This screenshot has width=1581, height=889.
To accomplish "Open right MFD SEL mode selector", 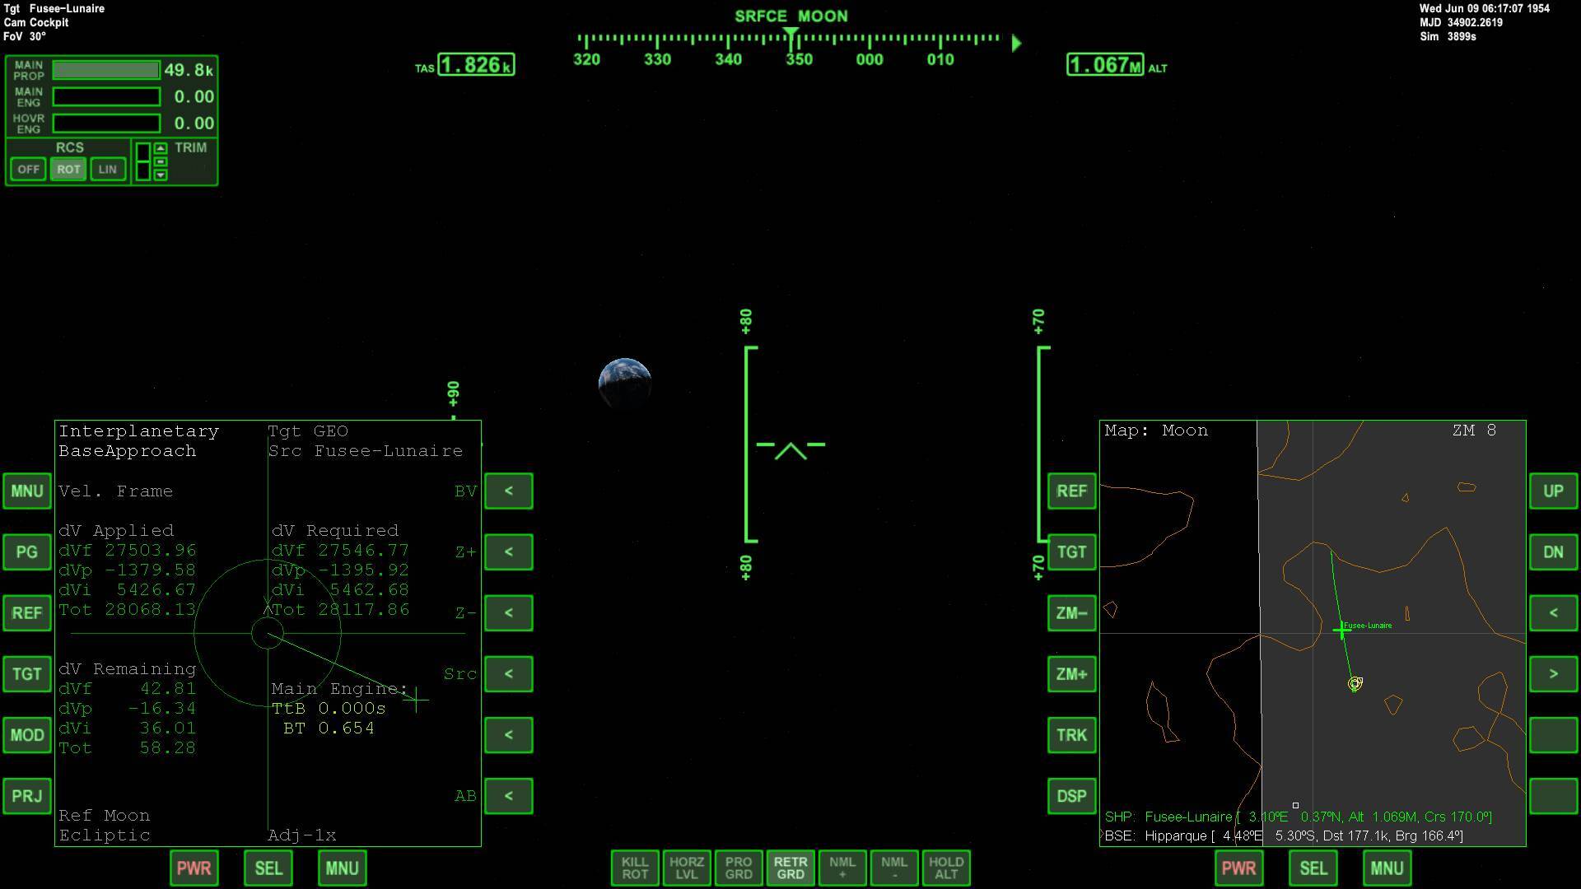I will [x=1313, y=868].
